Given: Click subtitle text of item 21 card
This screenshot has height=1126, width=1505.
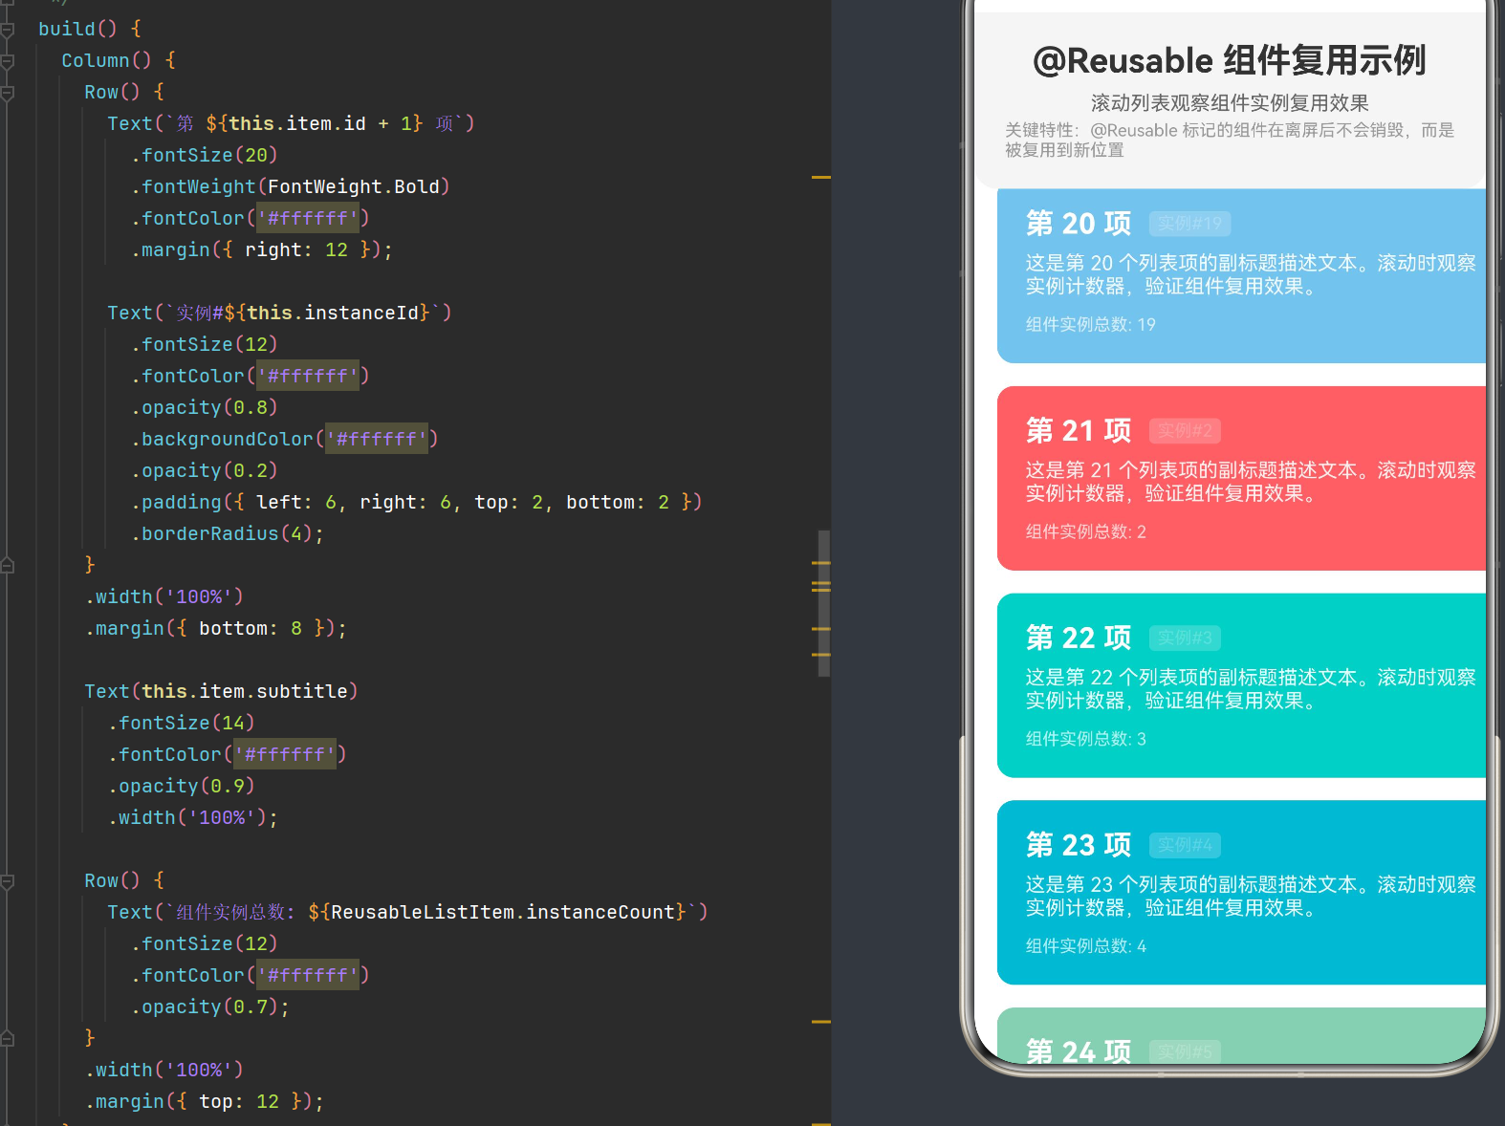Looking at the screenshot, I should 1251,482.
